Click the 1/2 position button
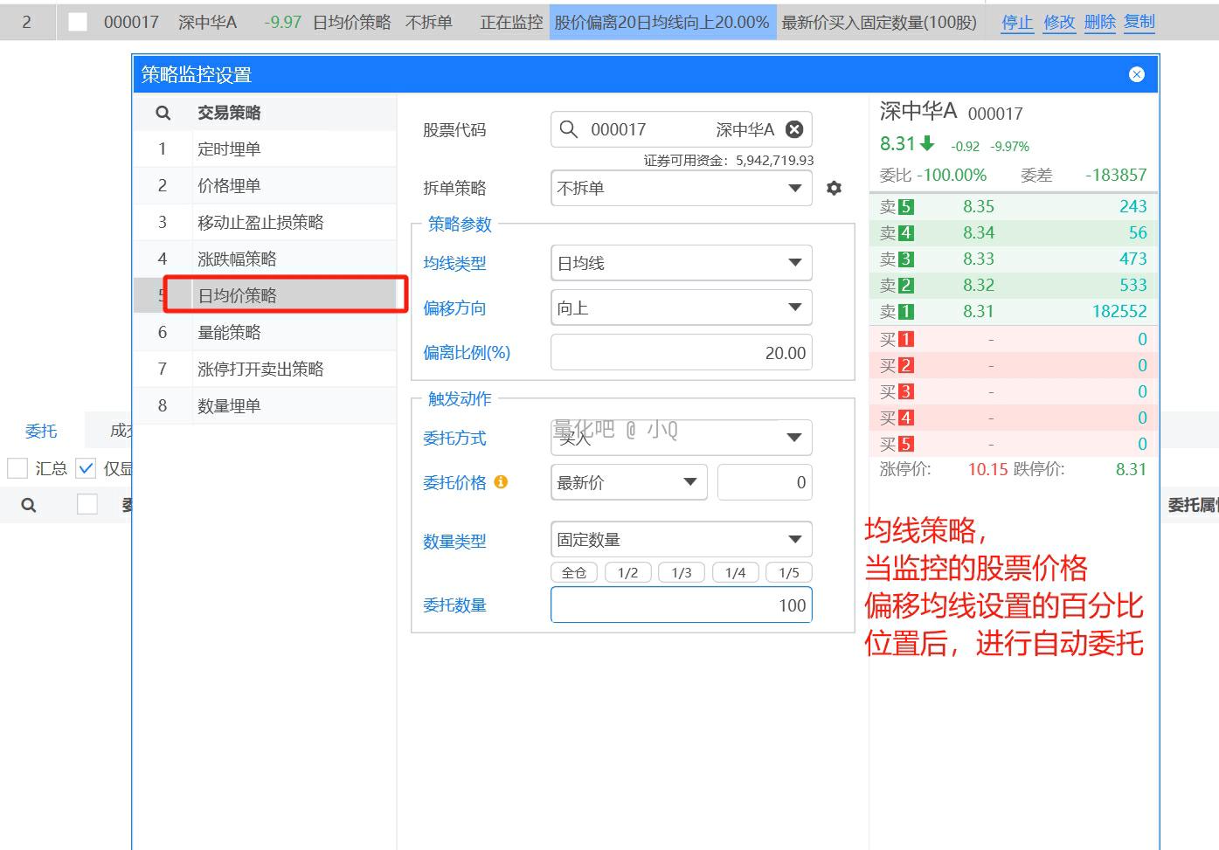This screenshot has width=1219, height=850. (627, 572)
